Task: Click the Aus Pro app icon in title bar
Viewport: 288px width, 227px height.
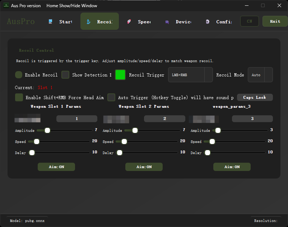Action: pyautogui.click(x=6, y=5)
